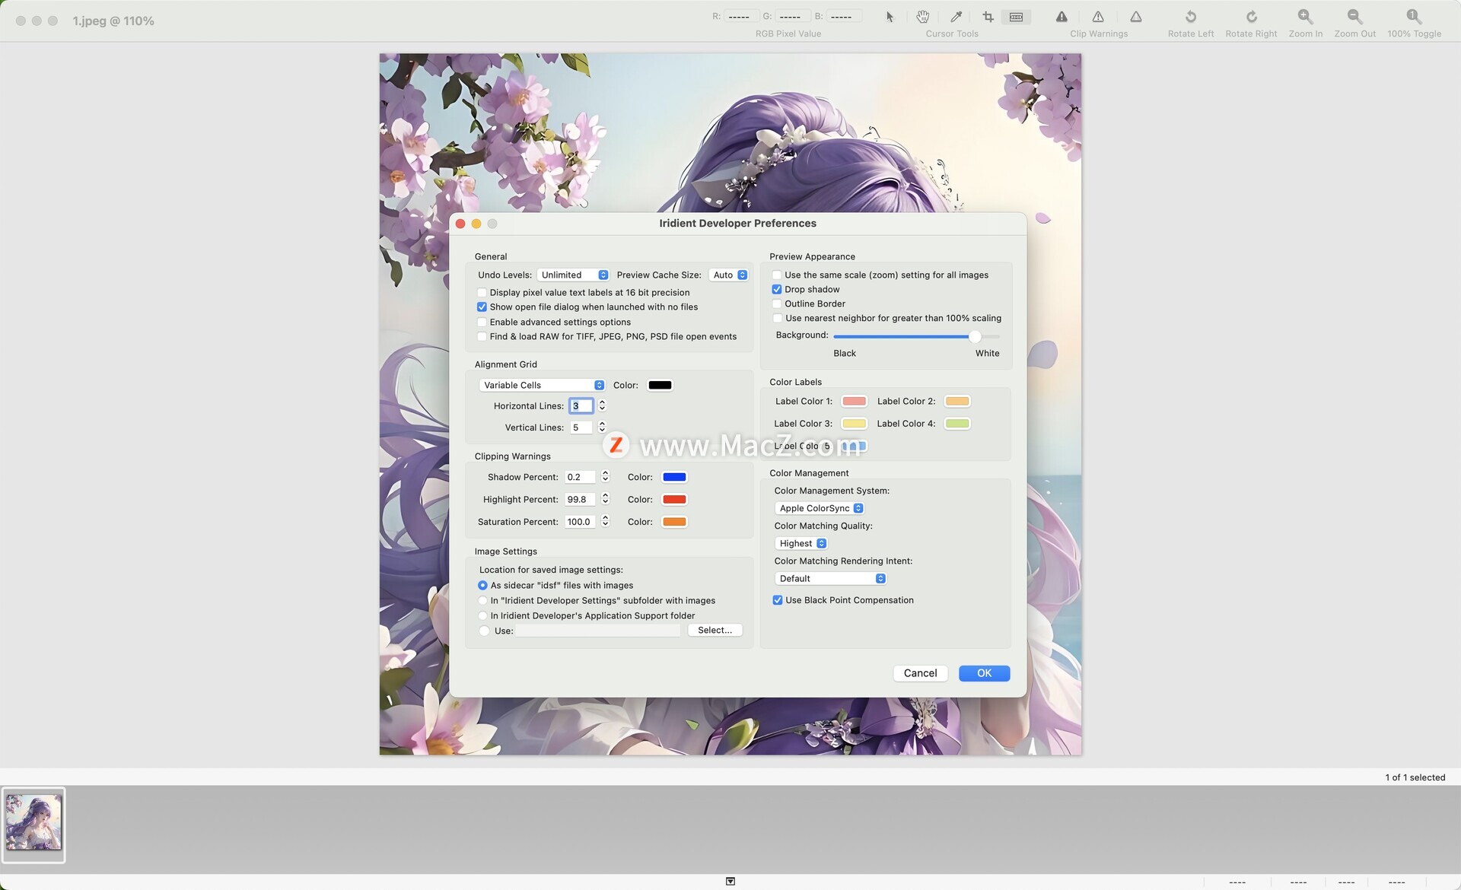Click the Zoom Out magnifier icon
Viewport: 1461px width, 890px height.
click(1354, 17)
